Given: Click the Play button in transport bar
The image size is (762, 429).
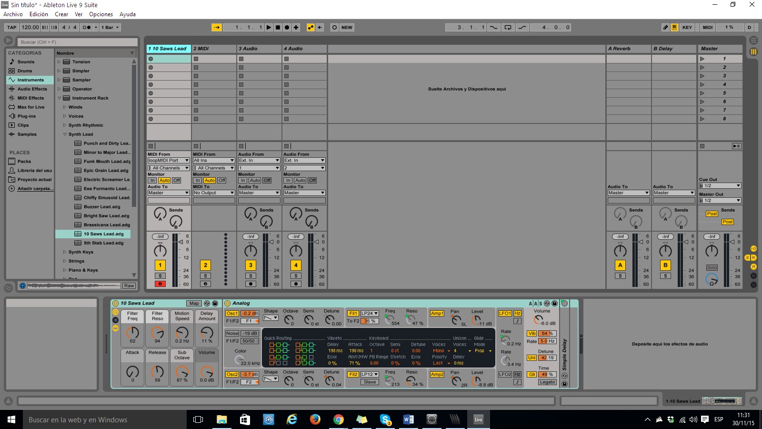Looking at the screenshot, I should (269, 28).
